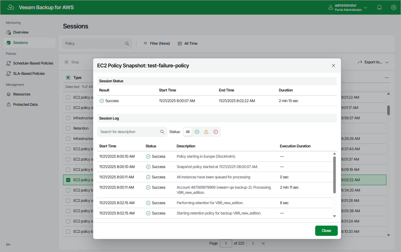This screenshot has width=401, height=252.
Task: Open the All Time period selector
Action: [x=188, y=44]
